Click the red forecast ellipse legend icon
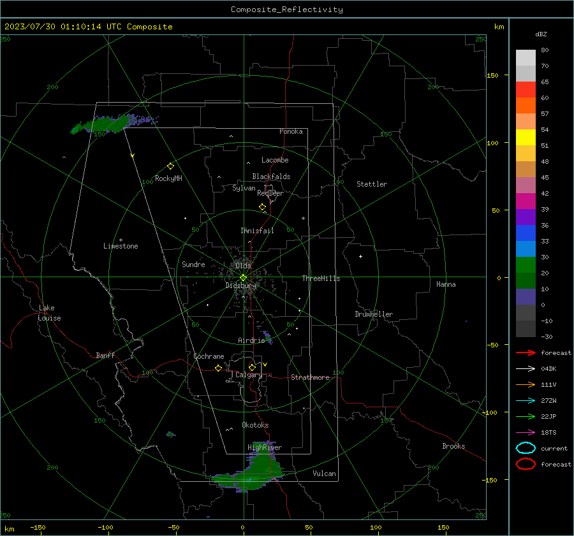The height and width of the screenshot is (536, 574). (526, 464)
